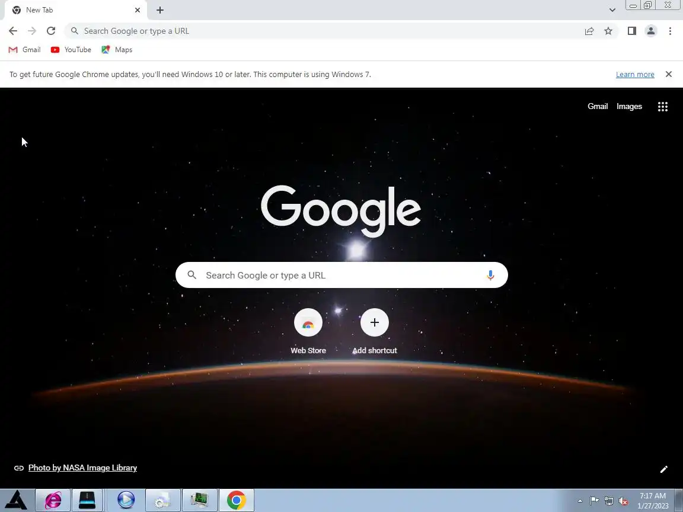
Task: Dismiss the Windows 7 update notice
Action: click(669, 75)
